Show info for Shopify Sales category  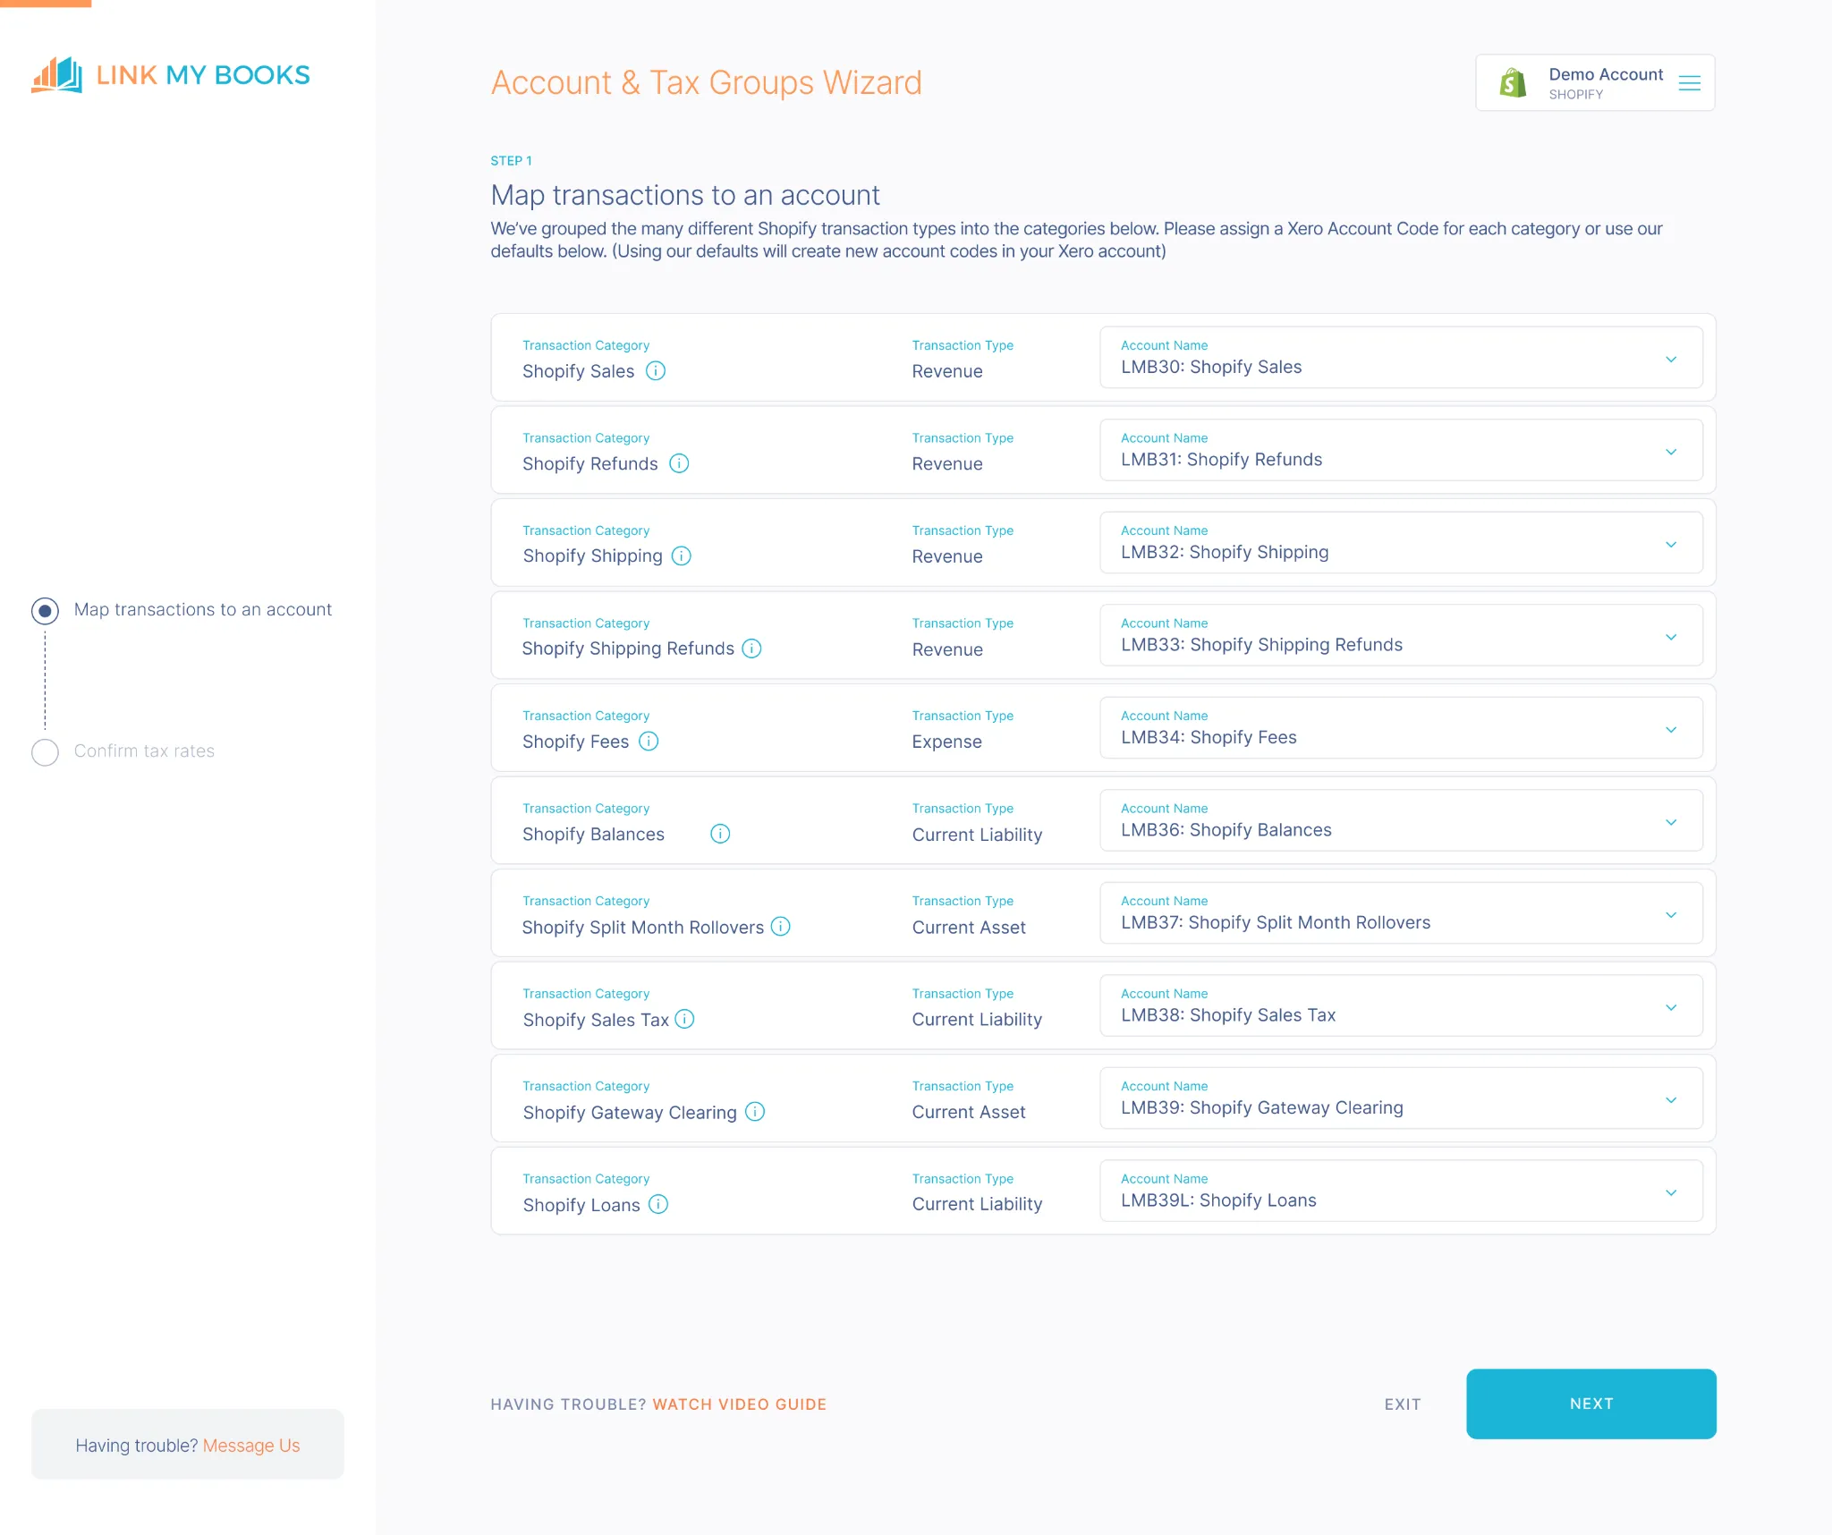click(x=656, y=370)
